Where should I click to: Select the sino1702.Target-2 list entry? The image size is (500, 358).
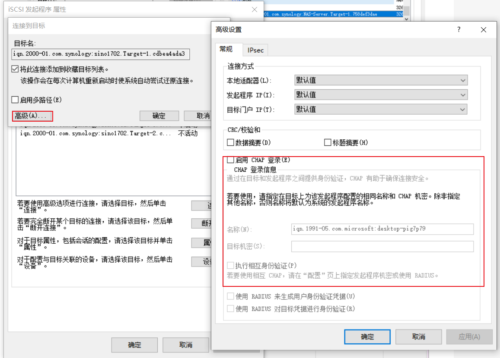pyautogui.click(x=96, y=134)
